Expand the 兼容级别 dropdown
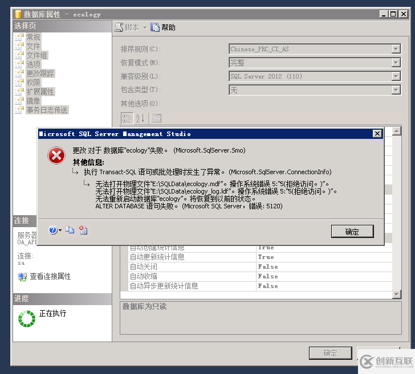This screenshot has height=374, width=415. coord(396,76)
